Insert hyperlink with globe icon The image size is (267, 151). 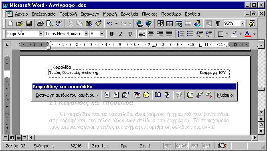[140, 24]
